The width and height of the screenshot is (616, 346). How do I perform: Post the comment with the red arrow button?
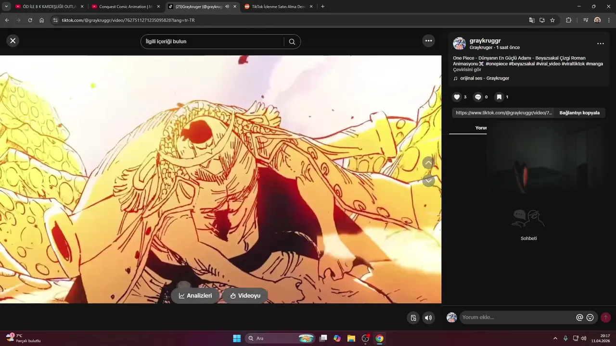(x=605, y=318)
